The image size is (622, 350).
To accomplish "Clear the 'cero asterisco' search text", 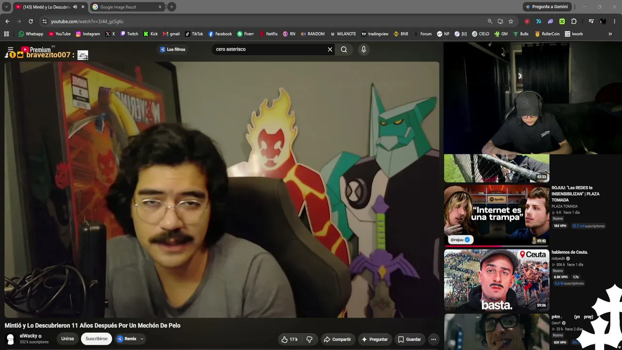I will [x=330, y=50].
